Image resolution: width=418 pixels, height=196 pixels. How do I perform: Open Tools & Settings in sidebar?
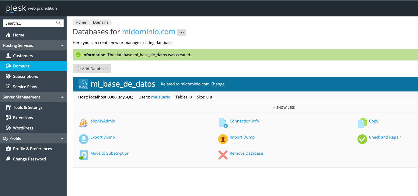28,107
